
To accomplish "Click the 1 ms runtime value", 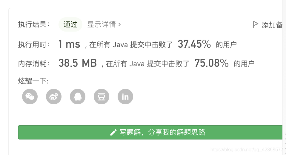I will pyautogui.click(x=69, y=44).
